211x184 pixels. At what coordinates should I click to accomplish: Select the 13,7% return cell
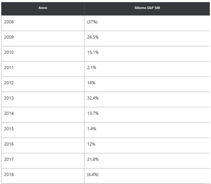coord(93,113)
